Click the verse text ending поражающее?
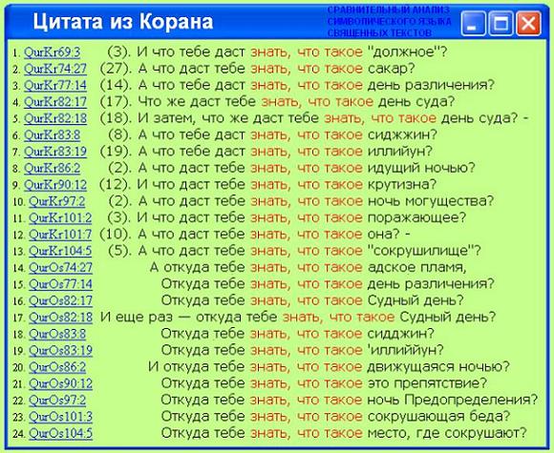Image resolution: width=554 pixels, height=453 pixels. [x=287, y=218]
